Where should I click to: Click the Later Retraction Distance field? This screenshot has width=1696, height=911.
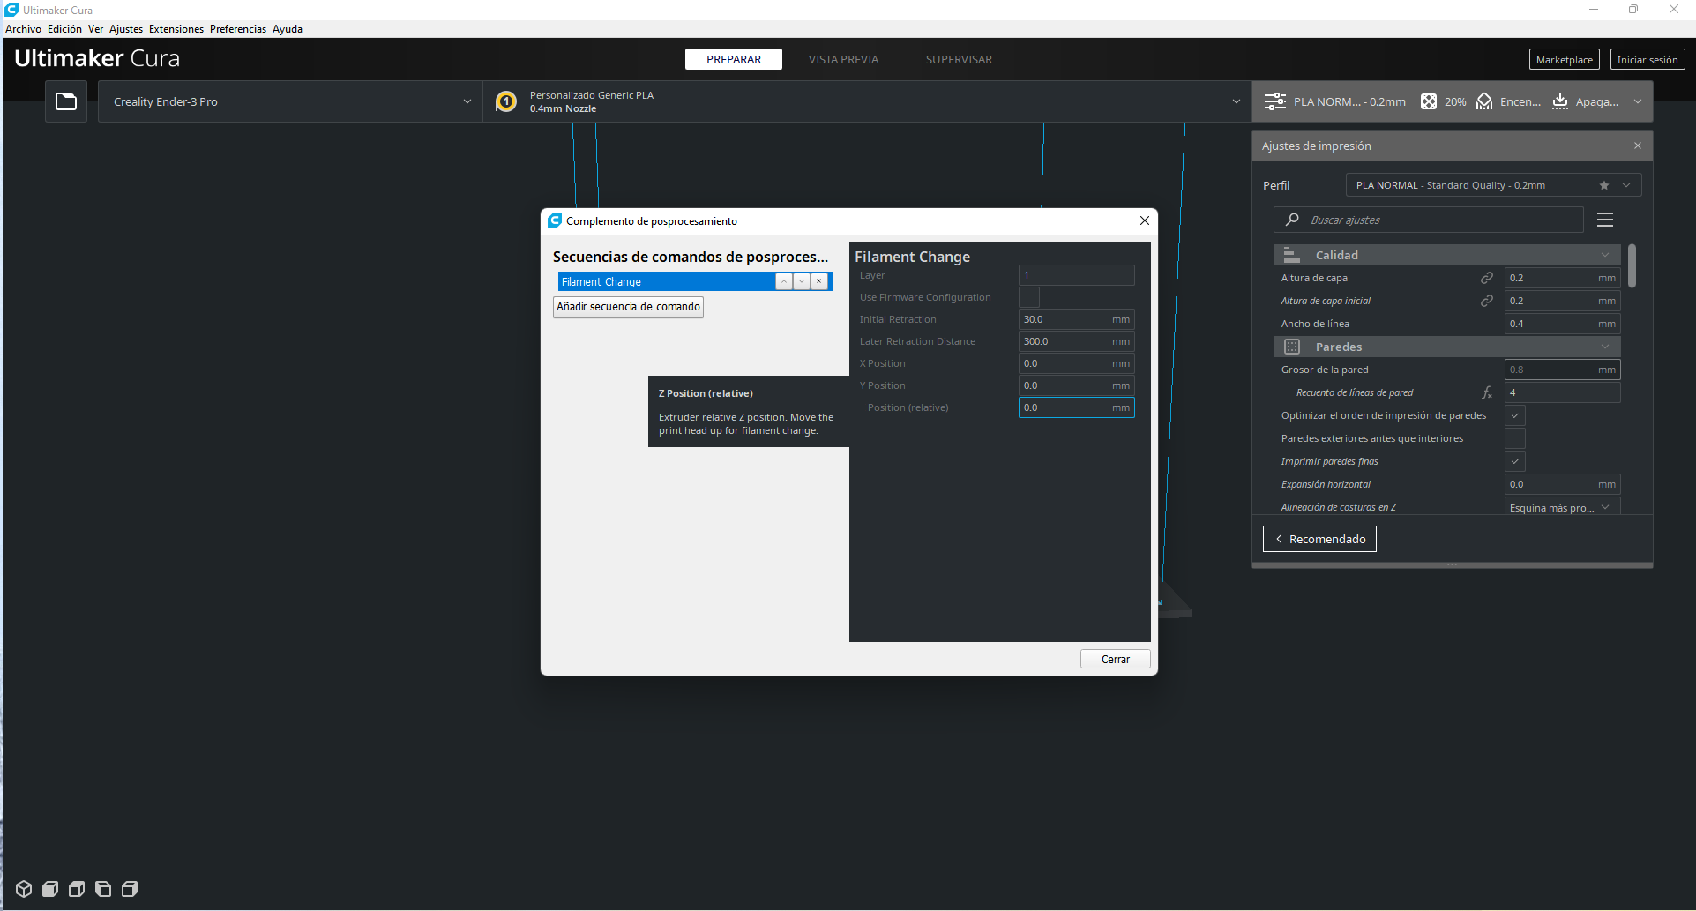1077,341
